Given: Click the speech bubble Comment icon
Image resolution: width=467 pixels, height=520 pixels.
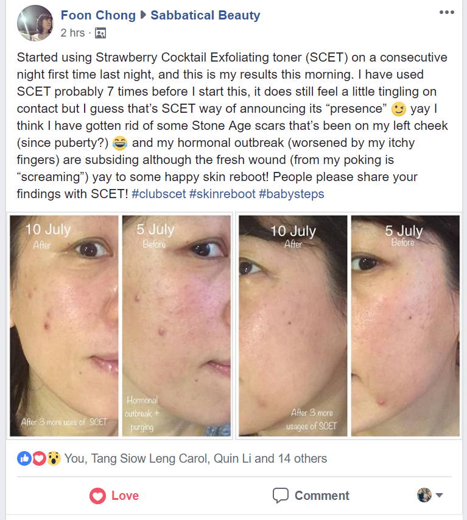Looking at the screenshot, I should point(281,496).
